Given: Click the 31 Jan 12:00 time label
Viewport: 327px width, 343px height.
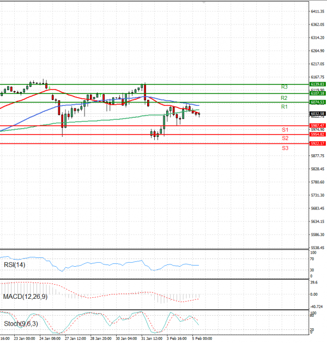Looking at the screenshot, I should pyautogui.click(x=152, y=339).
